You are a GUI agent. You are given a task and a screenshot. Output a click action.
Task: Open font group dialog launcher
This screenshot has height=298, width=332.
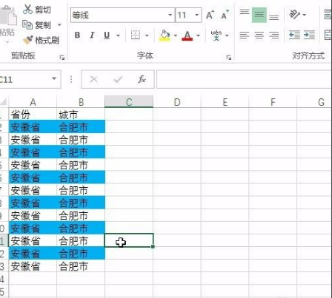(x=229, y=58)
